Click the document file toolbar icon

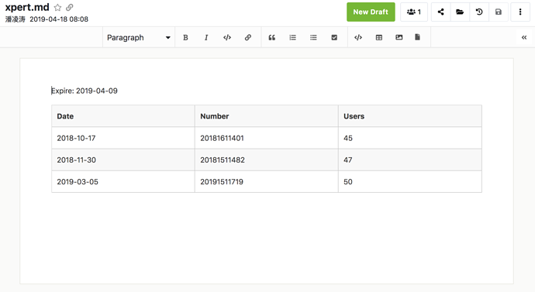click(x=418, y=37)
